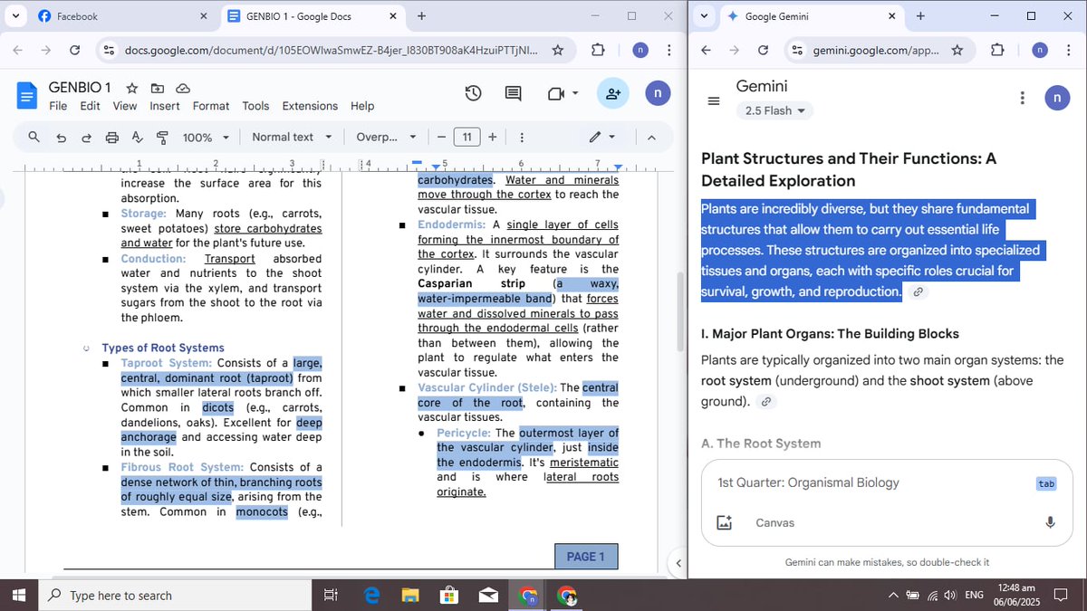Click Gemini add image upload icon
This screenshot has height=611, width=1087.
coord(724,522)
